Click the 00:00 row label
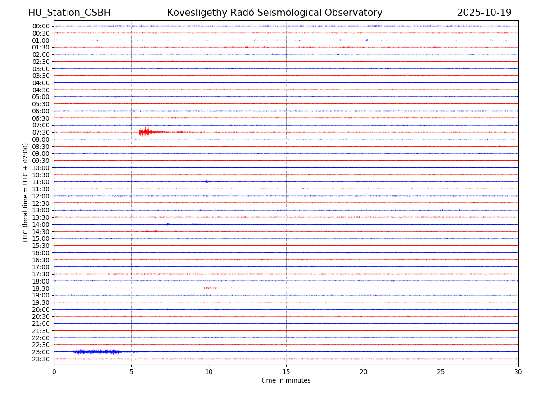540x405 pixels. coord(41,26)
